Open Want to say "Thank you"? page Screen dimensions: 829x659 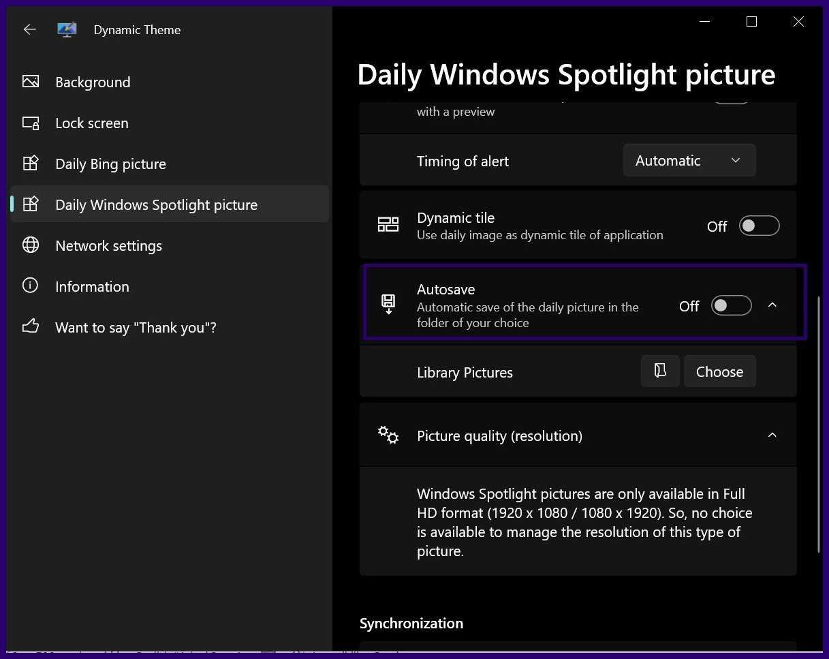pyautogui.click(x=136, y=327)
